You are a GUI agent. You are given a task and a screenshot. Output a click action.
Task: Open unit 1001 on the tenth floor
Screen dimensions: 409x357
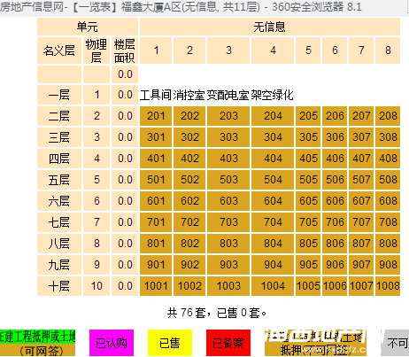pos(156,286)
